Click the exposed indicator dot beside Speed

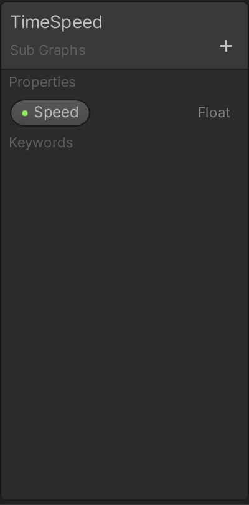coord(25,113)
